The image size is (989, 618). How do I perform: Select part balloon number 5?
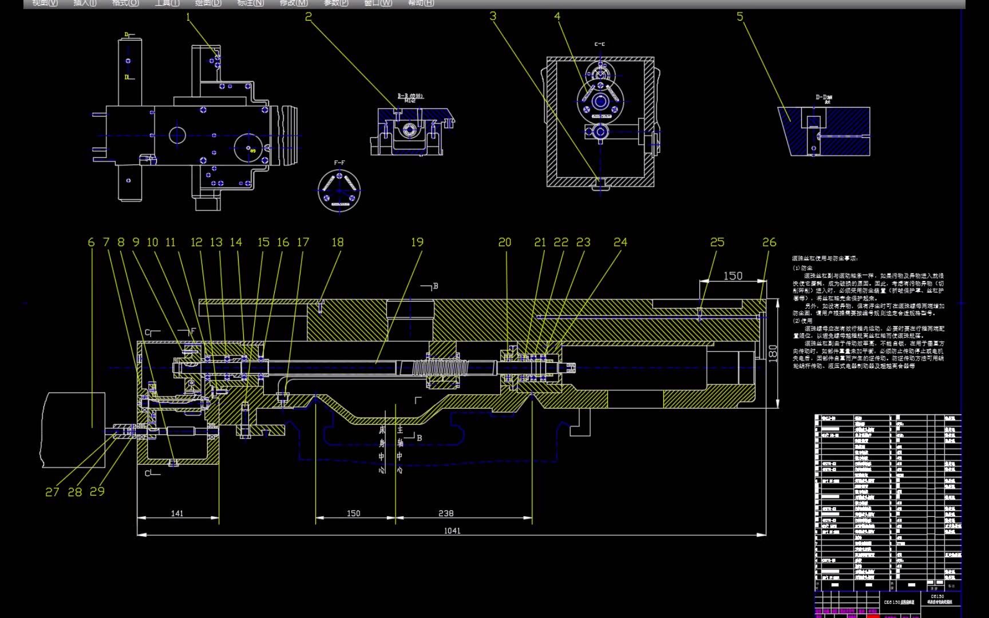click(x=740, y=17)
